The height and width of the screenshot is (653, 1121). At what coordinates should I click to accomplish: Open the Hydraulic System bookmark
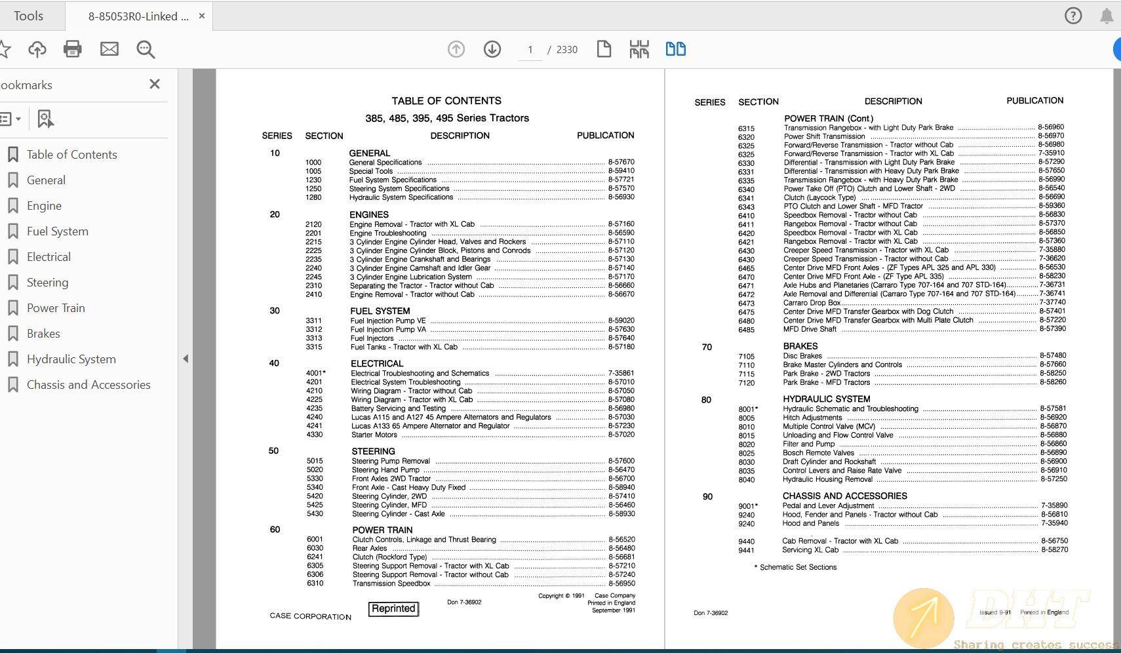click(x=71, y=359)
